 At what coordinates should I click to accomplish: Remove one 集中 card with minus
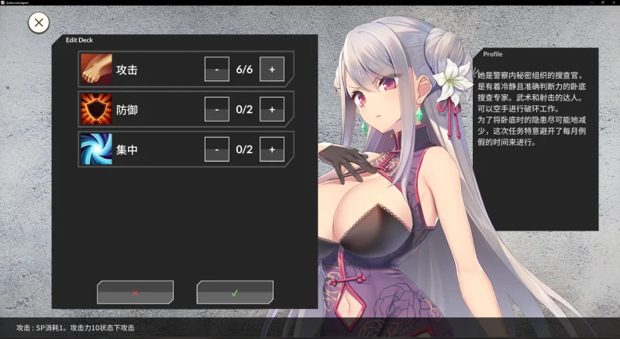click(x=217, y=149)
